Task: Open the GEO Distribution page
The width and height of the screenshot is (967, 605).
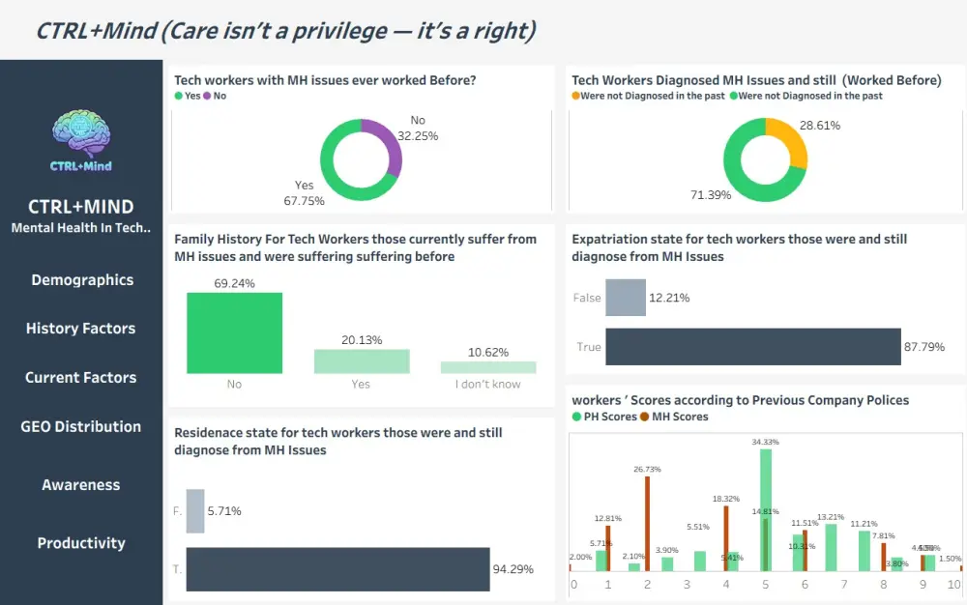Action: [x=81, y=426]
